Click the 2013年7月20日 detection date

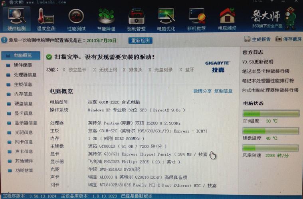click(x=102, y=41)
